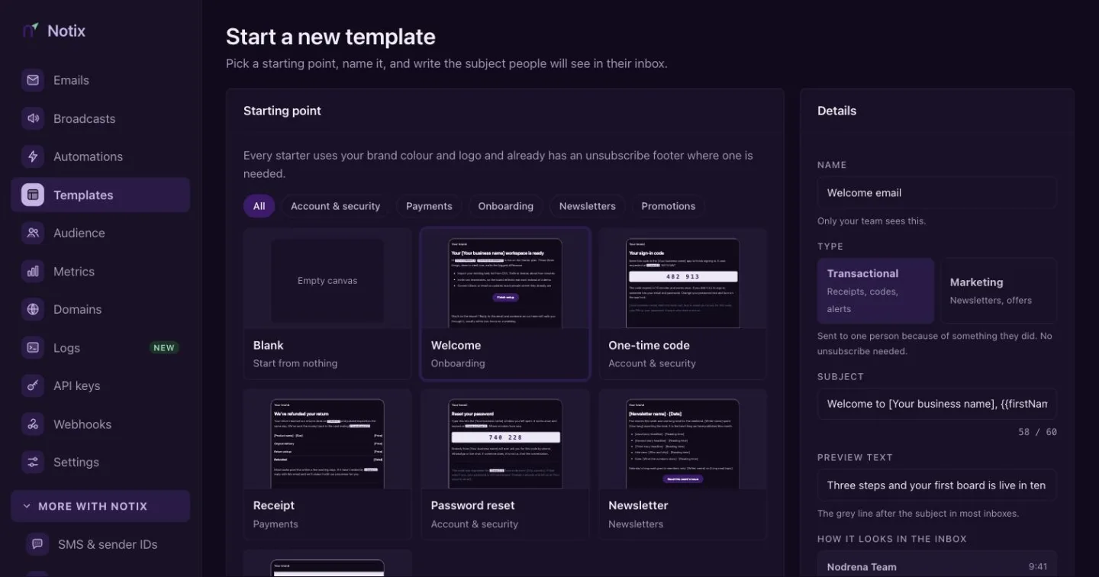1099x577 pixels.
Task: Select the Welcome onboarding starter
Action: [505, 304]
